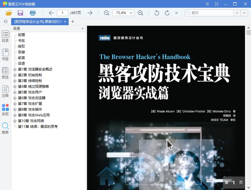Collapse the sidebar with the double-arrow toggle
Image resolution: width=251 pixels, height=190 pixels.
pos(5,21)
